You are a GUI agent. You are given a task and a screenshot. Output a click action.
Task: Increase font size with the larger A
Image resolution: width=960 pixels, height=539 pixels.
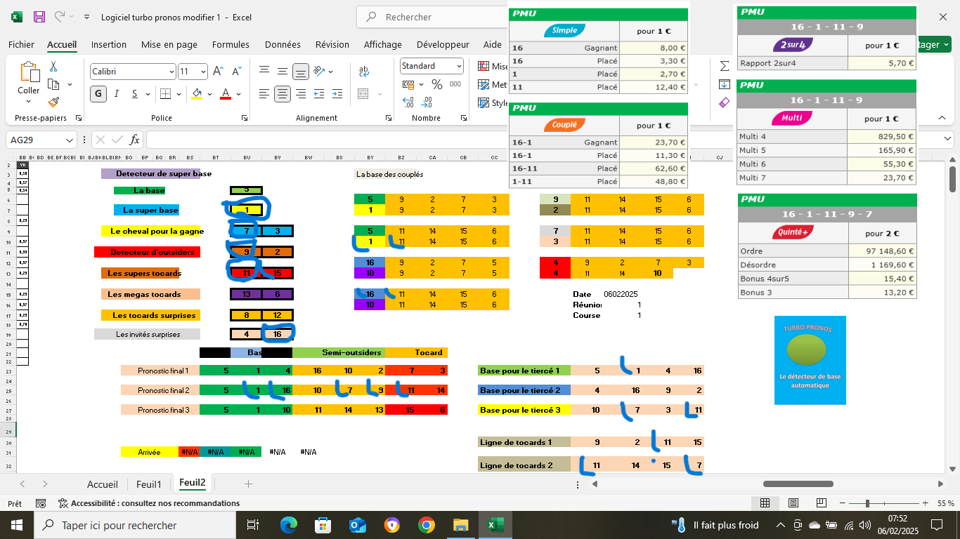point(218,72)
